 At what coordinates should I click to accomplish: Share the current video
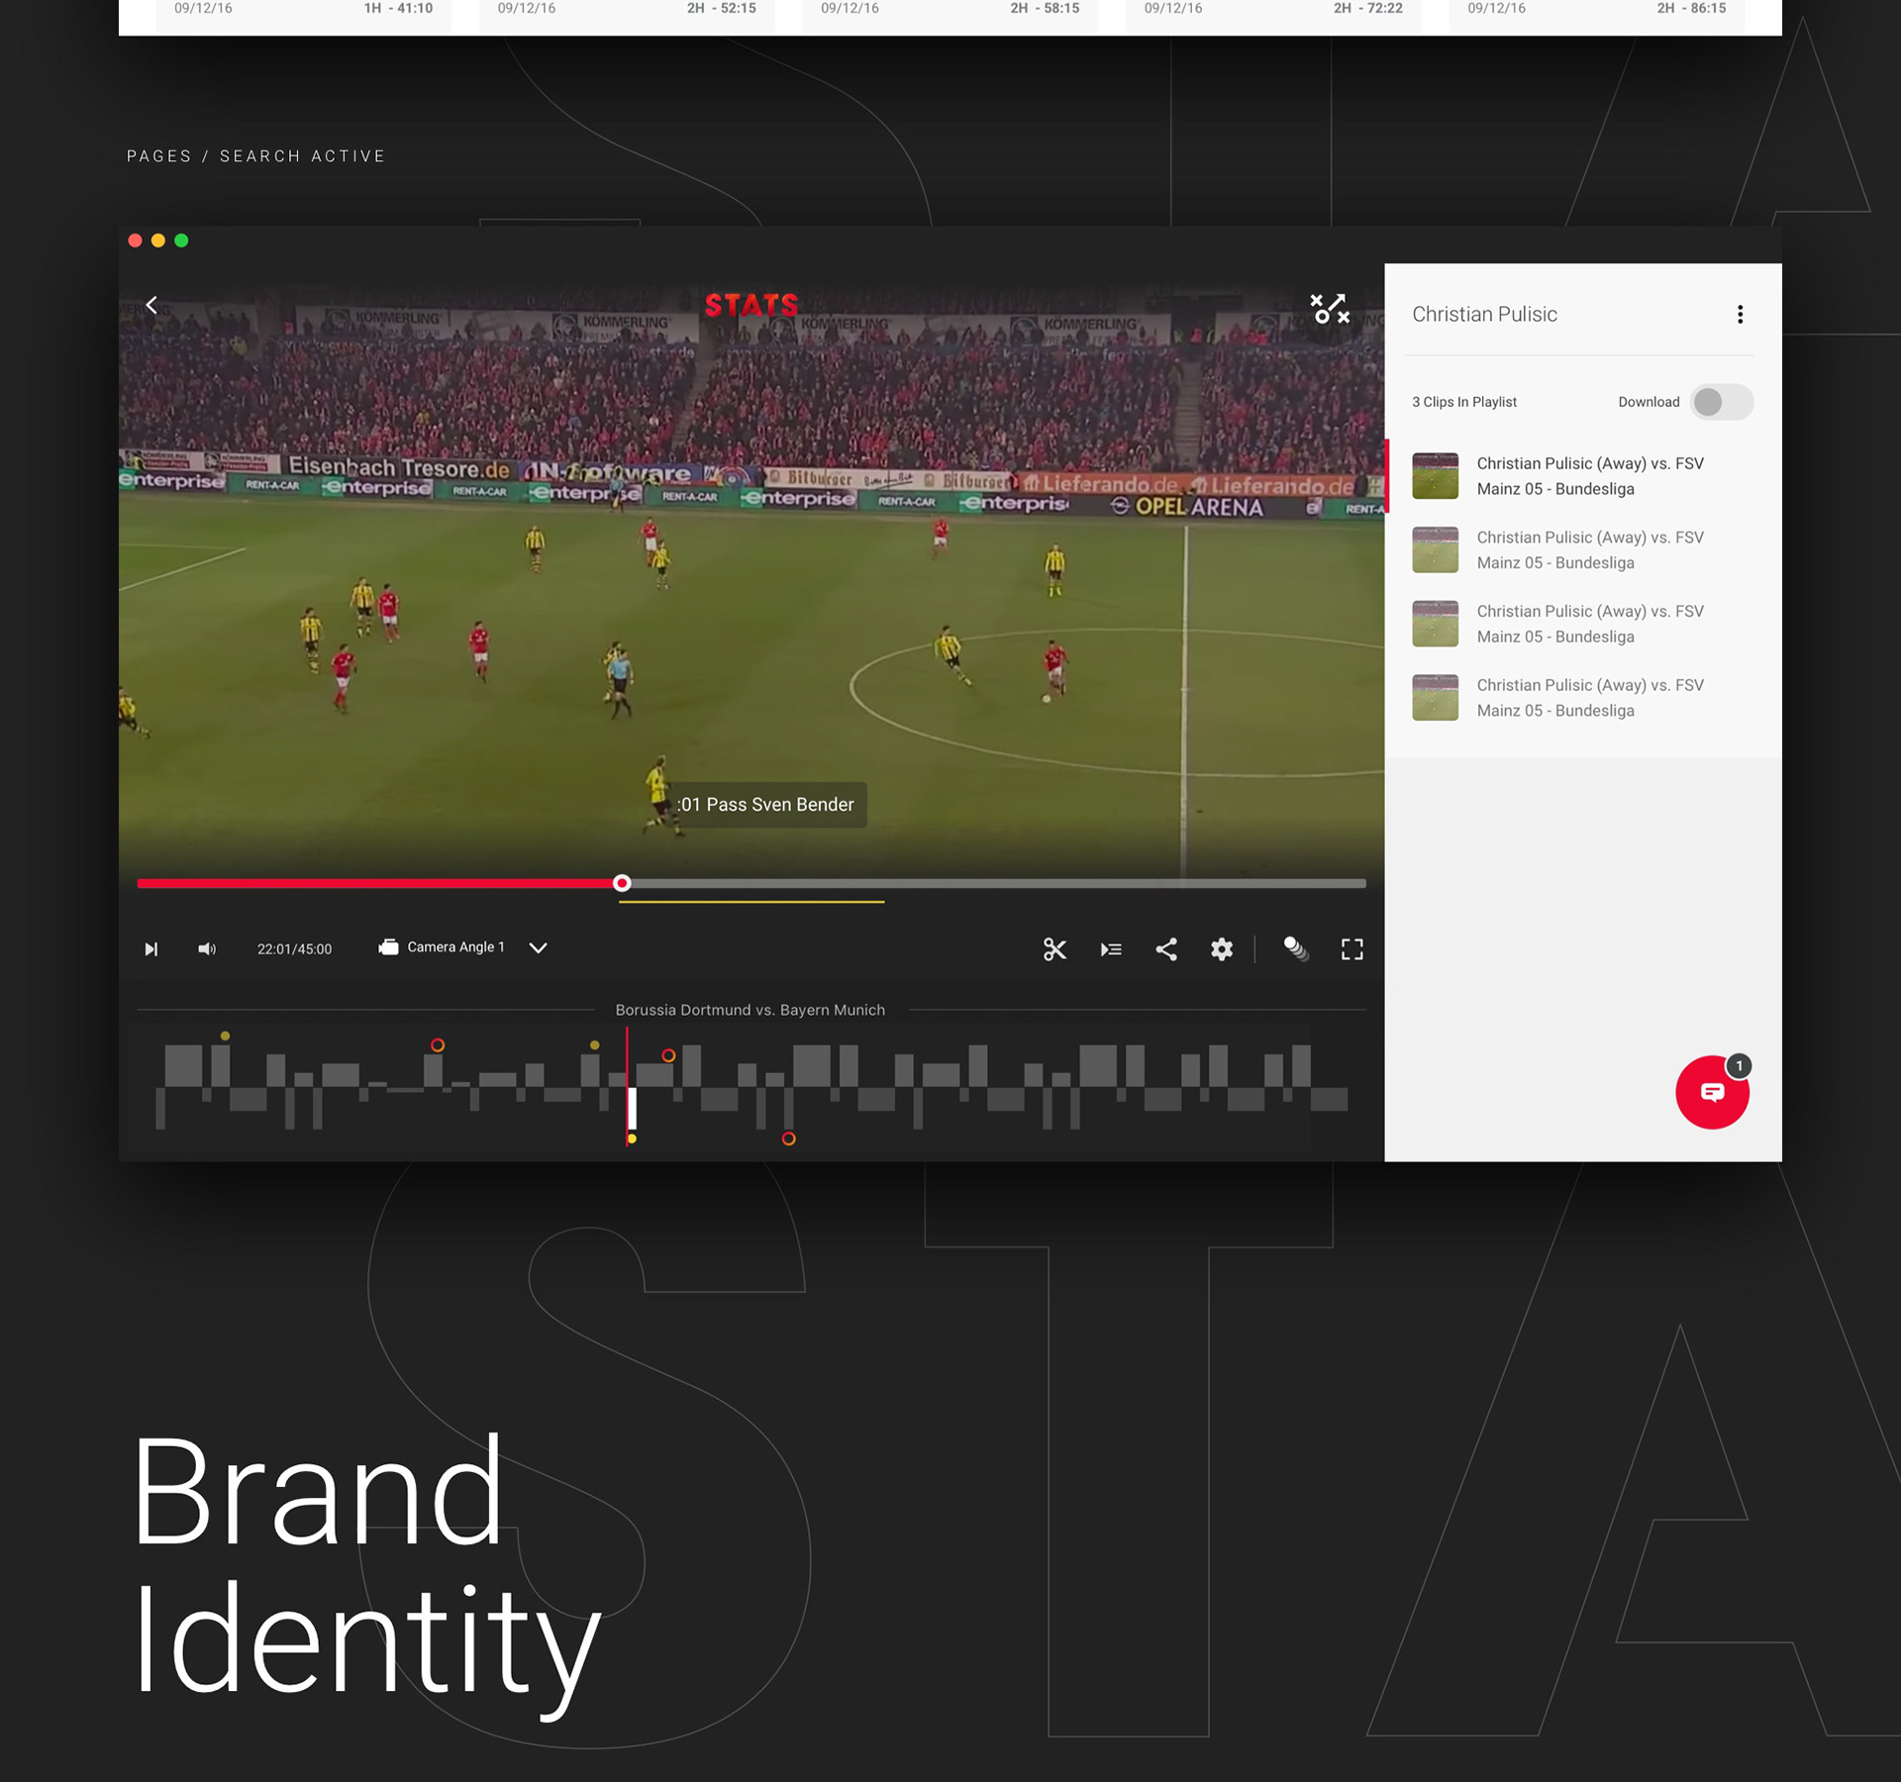pos(1166,949)
